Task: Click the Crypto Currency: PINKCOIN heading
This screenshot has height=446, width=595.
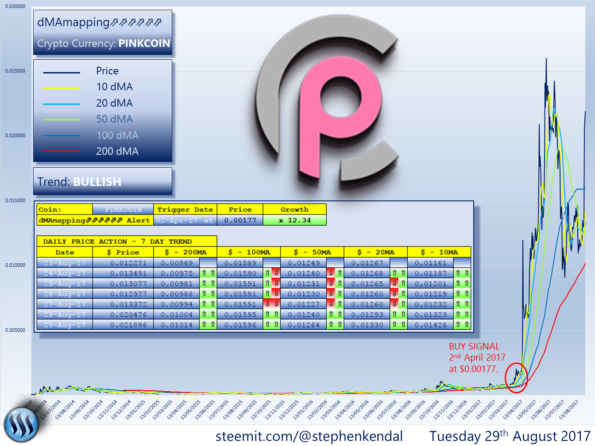Action: point(104,43)
